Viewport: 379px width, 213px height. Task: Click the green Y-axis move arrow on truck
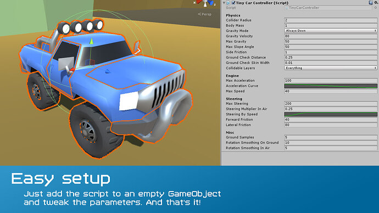point(91,41)
